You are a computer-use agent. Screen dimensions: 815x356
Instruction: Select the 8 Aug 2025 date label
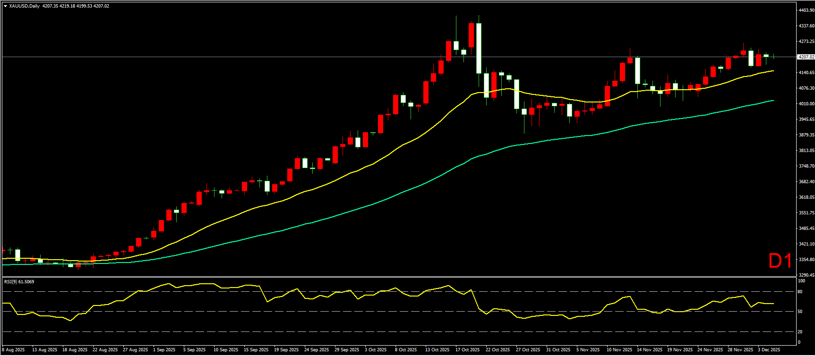[14, 350]
